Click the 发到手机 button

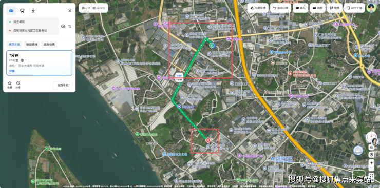[63, 85]
